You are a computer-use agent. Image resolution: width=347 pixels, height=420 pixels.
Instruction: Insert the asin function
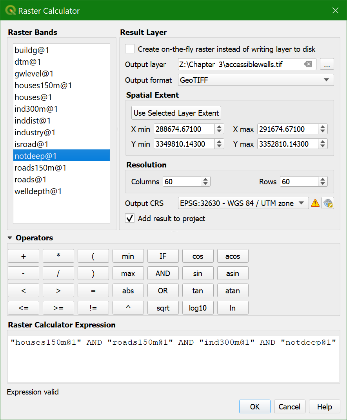click(x=233, y=273)
